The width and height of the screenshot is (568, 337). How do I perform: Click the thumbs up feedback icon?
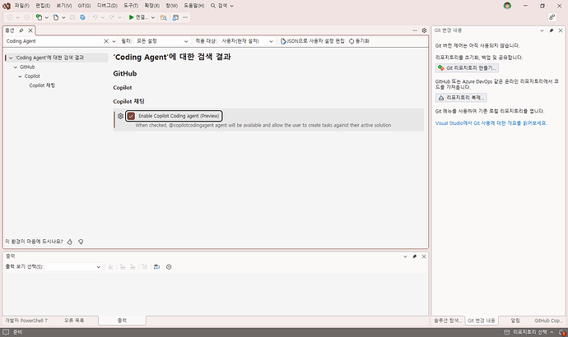point(70,242)
